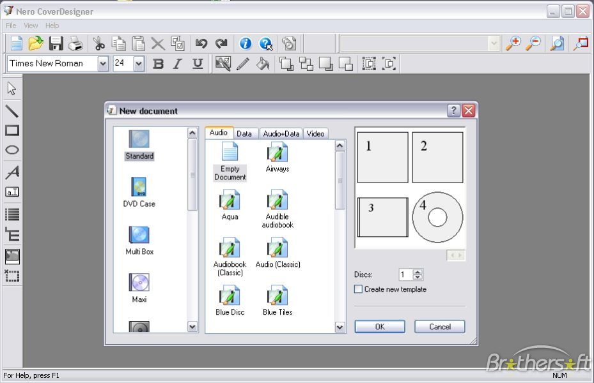Switch to the Audio tab

[x=219, y=133]
